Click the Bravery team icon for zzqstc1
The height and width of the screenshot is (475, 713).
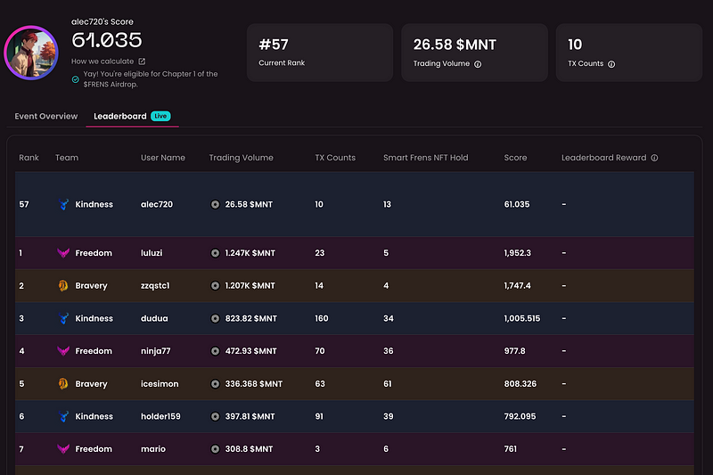click(63, 285)
